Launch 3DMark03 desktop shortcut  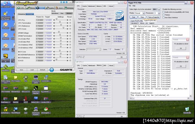point(6,25)
